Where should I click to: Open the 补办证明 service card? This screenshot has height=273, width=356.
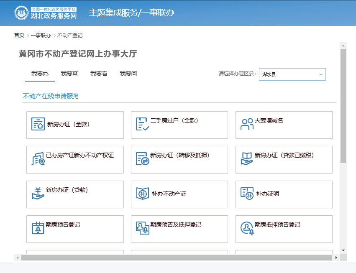pyautogui.click(x=284, y=194)
